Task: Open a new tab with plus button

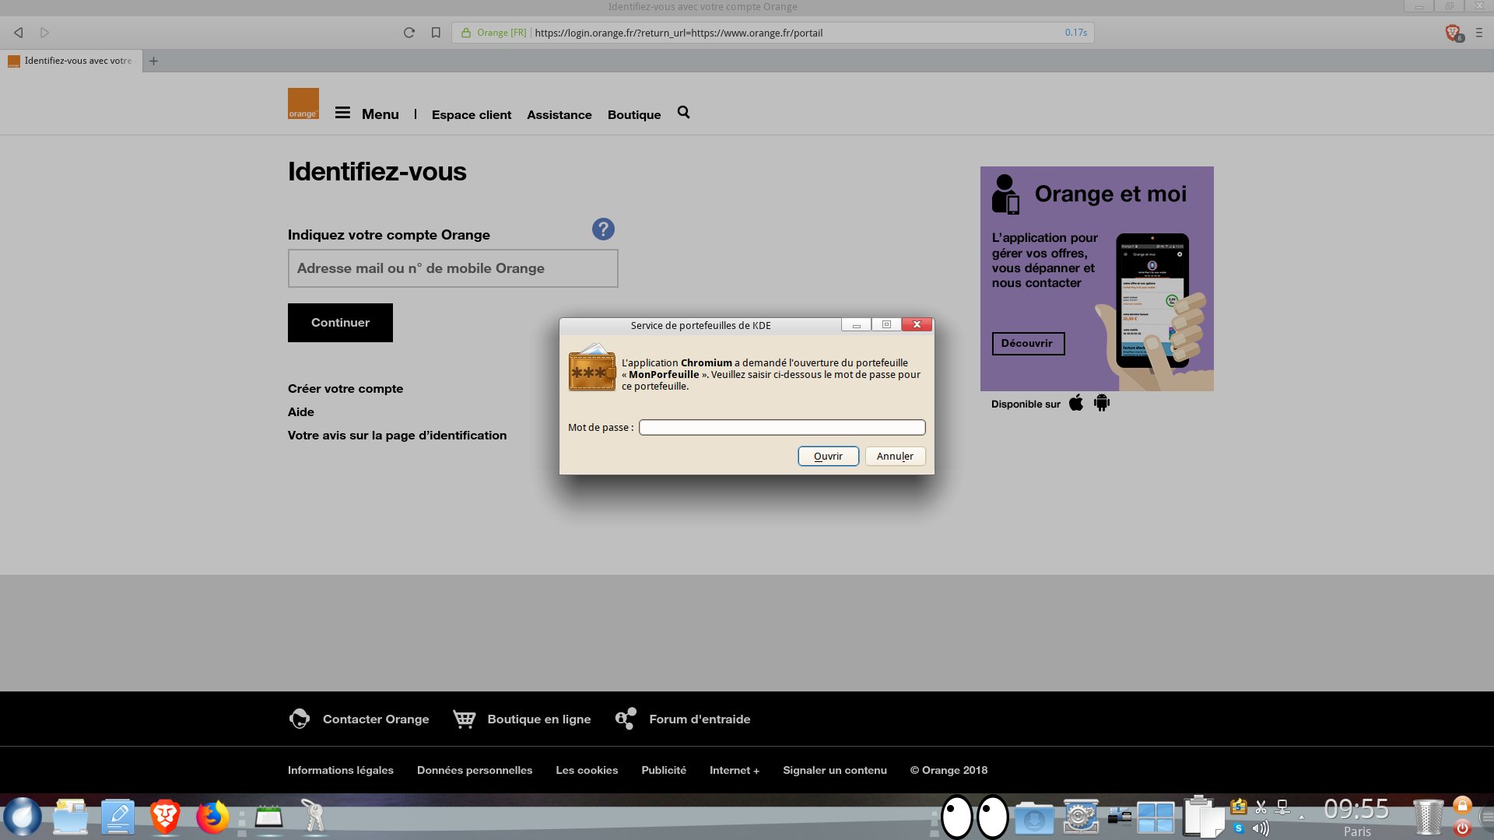Action: [153, 61]
